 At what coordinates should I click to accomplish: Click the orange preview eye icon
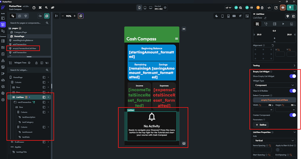point(283,8)
